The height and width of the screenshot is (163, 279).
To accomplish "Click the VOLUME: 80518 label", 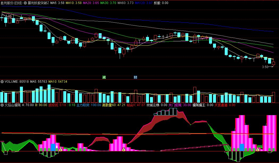I will (16, 82).
